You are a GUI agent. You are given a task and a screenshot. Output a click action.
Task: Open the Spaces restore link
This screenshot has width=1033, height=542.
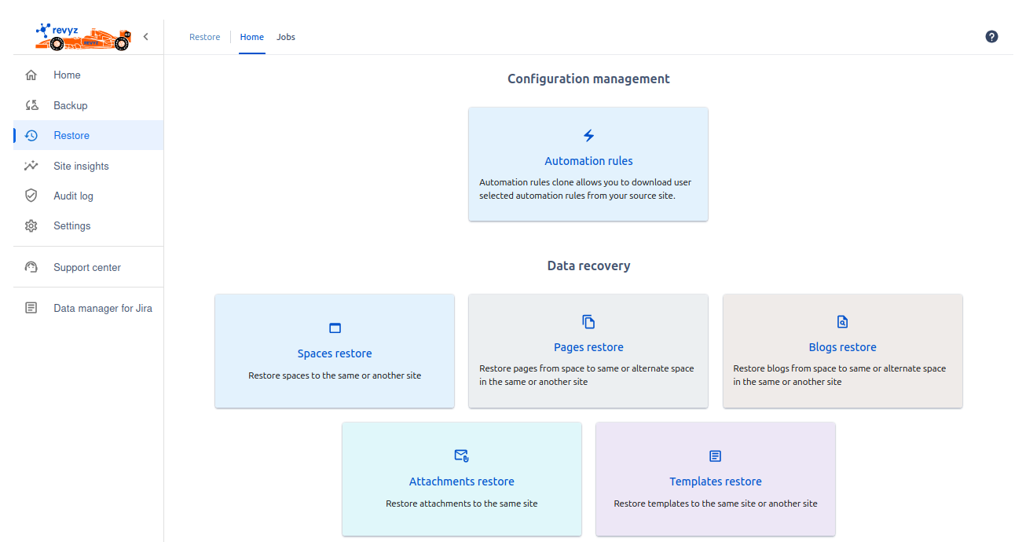(335, 353)
